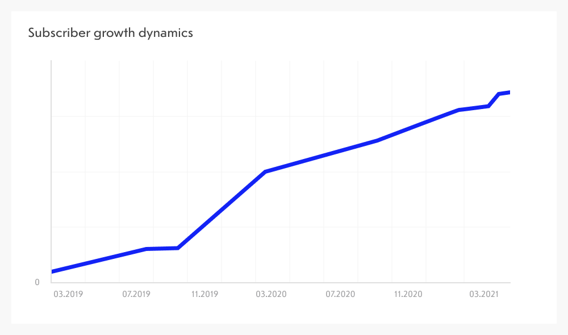The height and width of the screenshot is (335, 568).
Task: Select the 07.2019 x-axis label
Action: click(136, 294)
